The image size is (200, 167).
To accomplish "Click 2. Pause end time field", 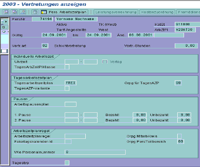I will (x=90, y=120).
